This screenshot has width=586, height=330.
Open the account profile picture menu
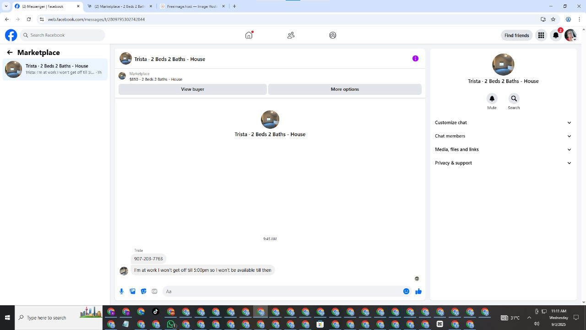[x=570, y=35]
